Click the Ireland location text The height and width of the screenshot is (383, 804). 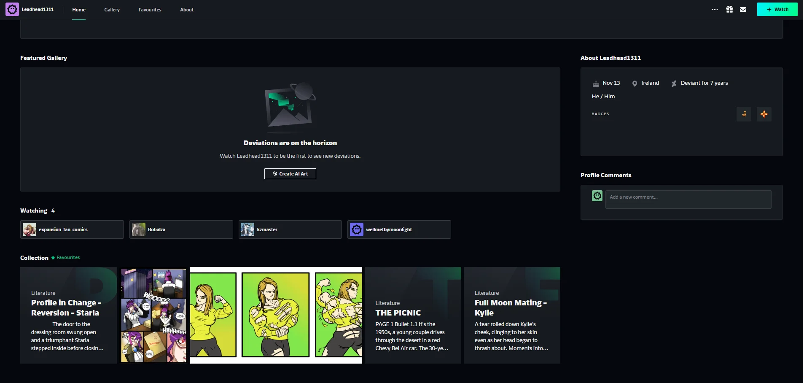point(650,83)
